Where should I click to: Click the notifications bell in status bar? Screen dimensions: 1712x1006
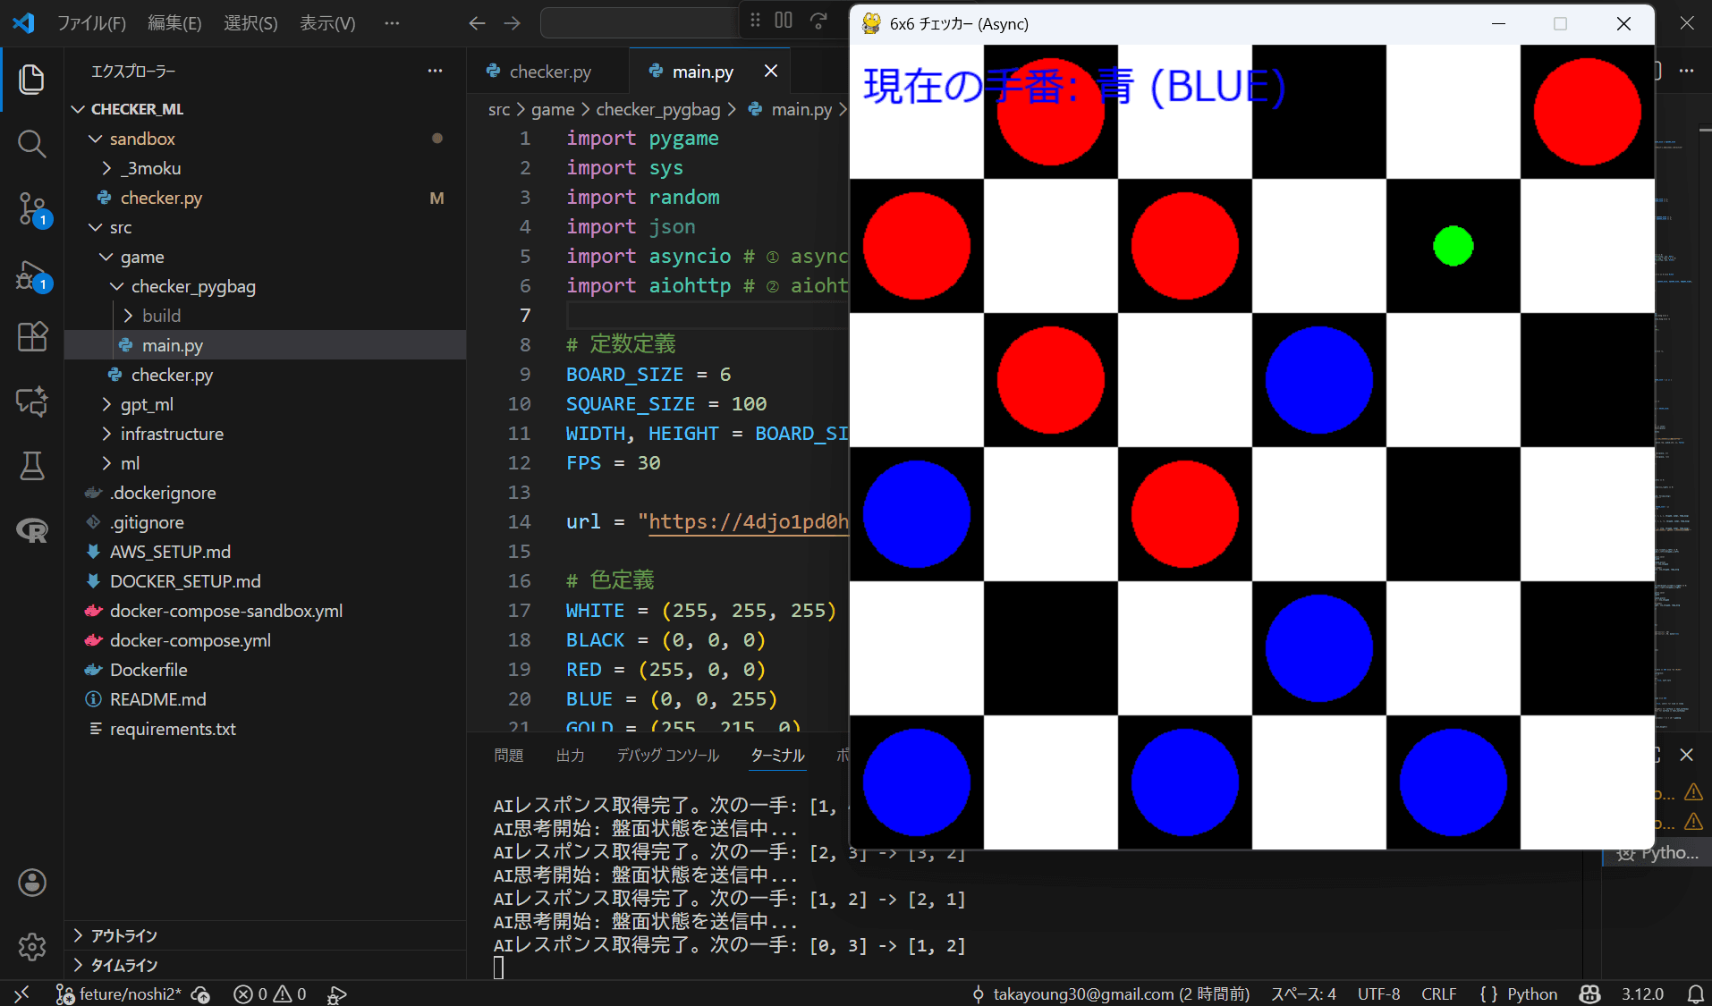1695,994
